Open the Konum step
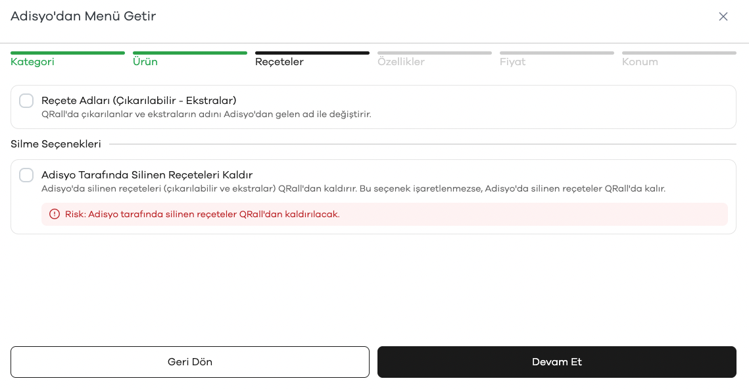Viewport: 749px width, 389px height. pyautogui.click(x=640, y=62)
